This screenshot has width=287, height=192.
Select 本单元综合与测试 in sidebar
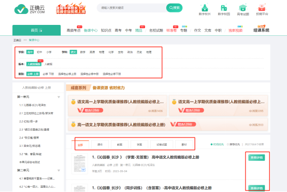pos(30,162)
